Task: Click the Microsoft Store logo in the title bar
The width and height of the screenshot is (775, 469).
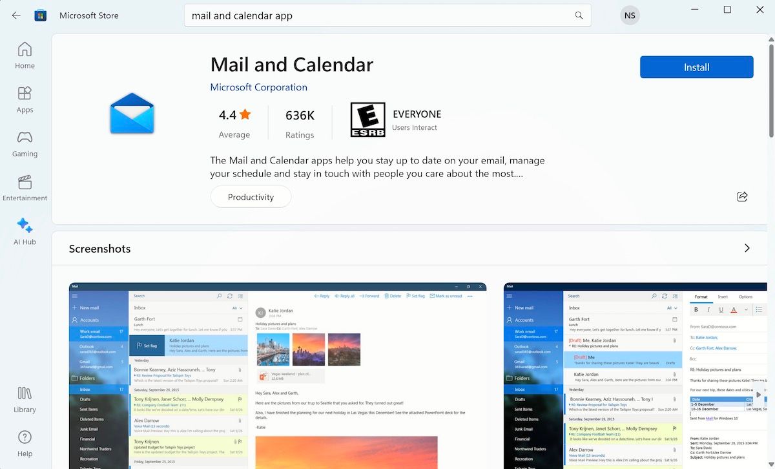Action: [x=41, y=14]
